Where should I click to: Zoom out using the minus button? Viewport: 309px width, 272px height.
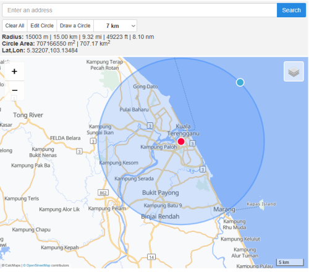(14, 90)
